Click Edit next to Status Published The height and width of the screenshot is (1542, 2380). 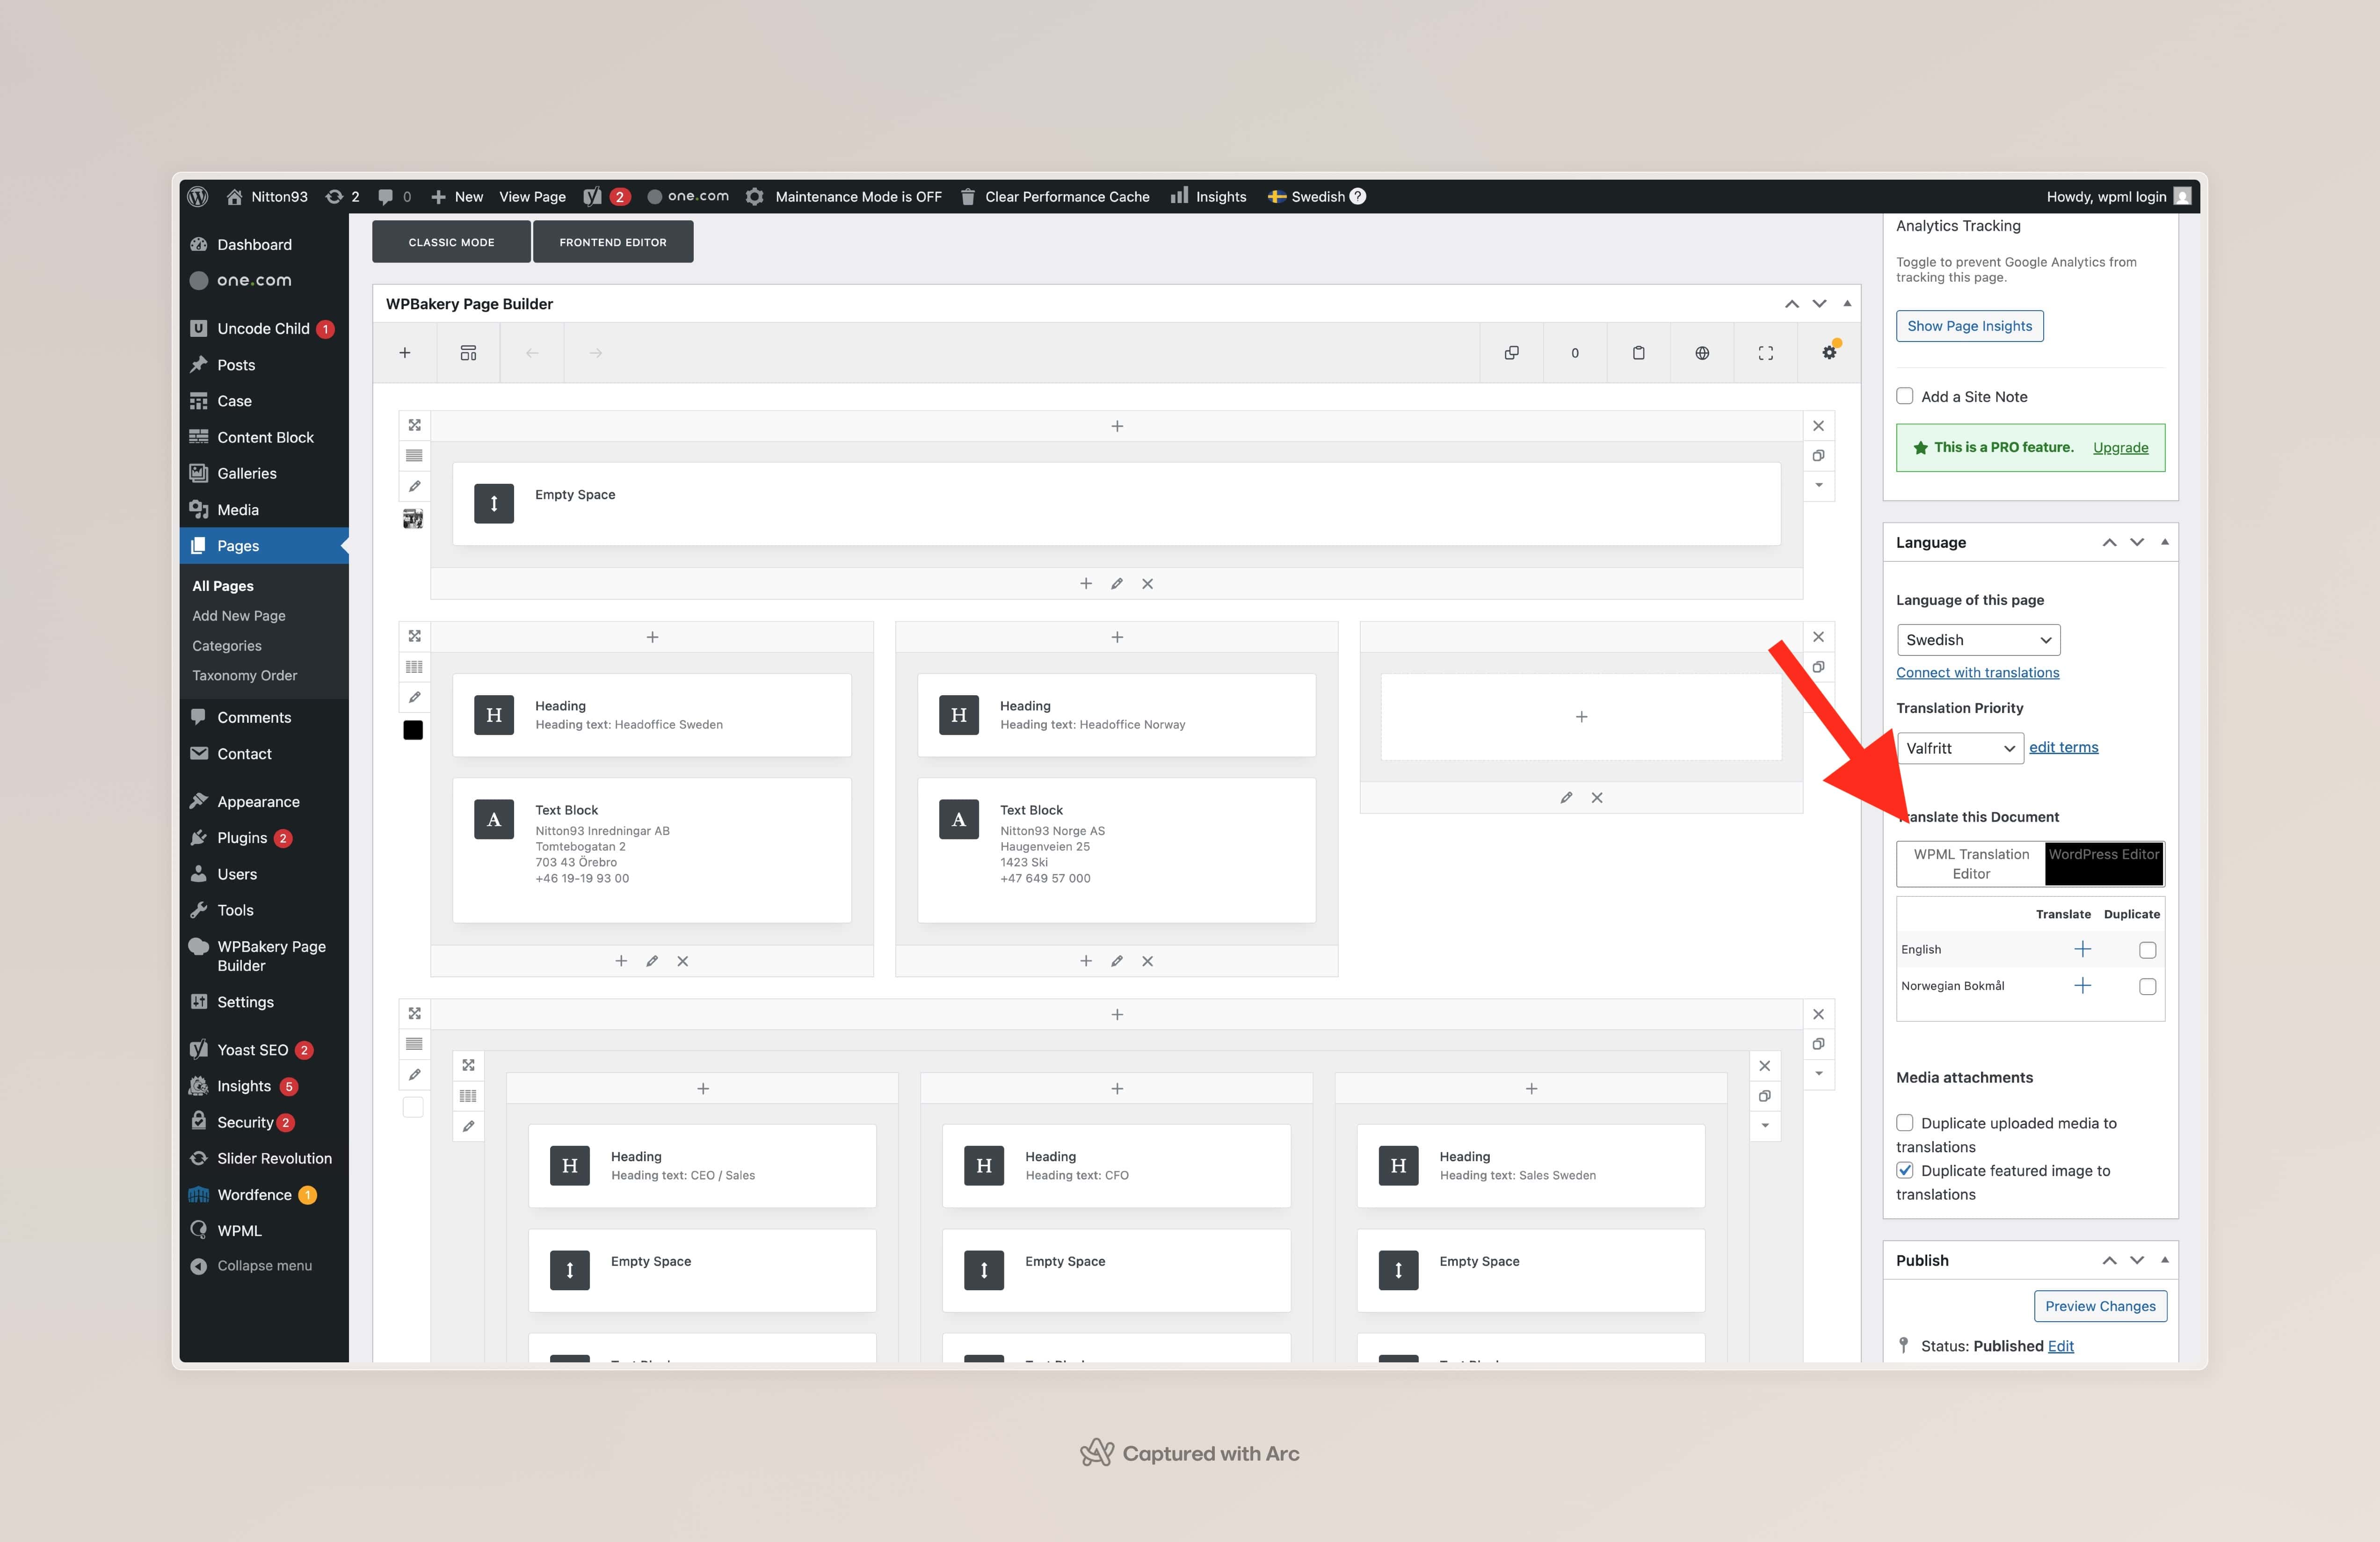[2060, 1346]
